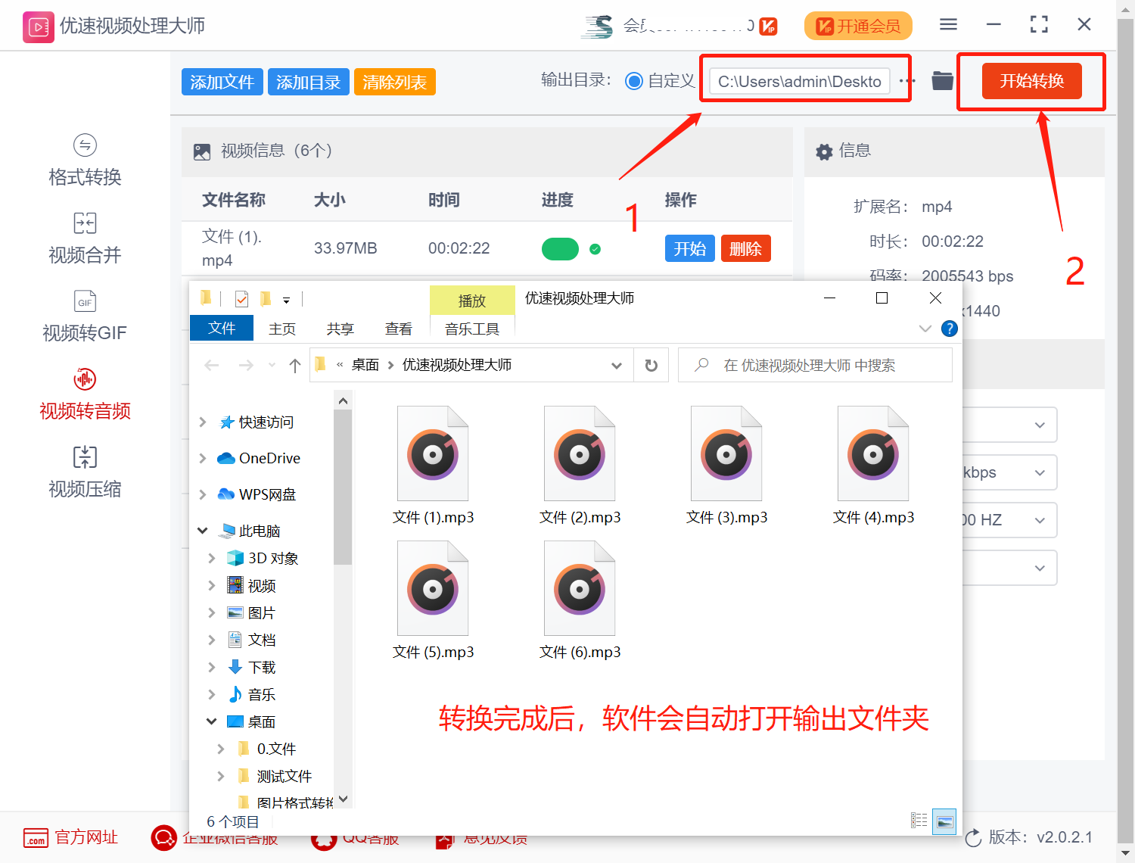1135x863 pixels.
Task: Expand the WPS网盘 tree node
Action: [x=203, y=494]
